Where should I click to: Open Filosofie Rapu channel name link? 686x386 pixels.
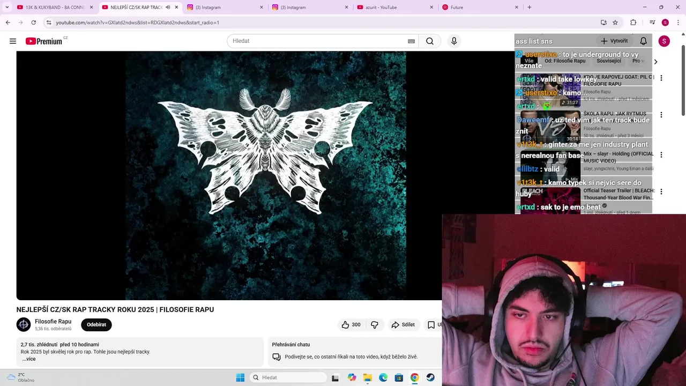(x=53, y=322)
